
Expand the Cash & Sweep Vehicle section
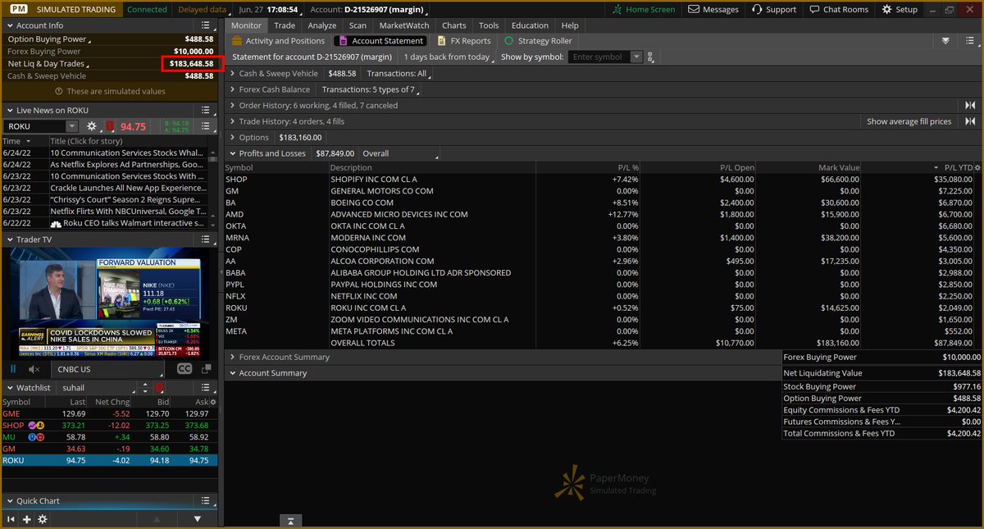pyautogui.click(x=233, y=74)
